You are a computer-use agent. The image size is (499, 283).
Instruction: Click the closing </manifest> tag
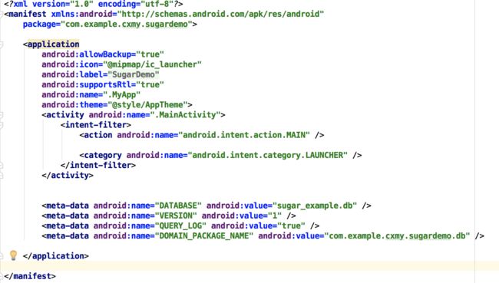30,276
